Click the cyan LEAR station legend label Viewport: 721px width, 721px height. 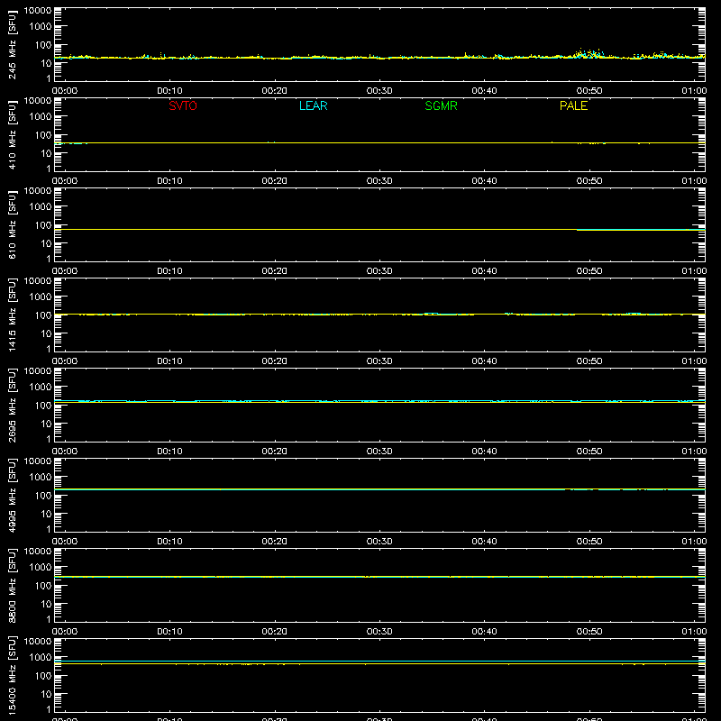pyautogui.click(x=313, y=105)
